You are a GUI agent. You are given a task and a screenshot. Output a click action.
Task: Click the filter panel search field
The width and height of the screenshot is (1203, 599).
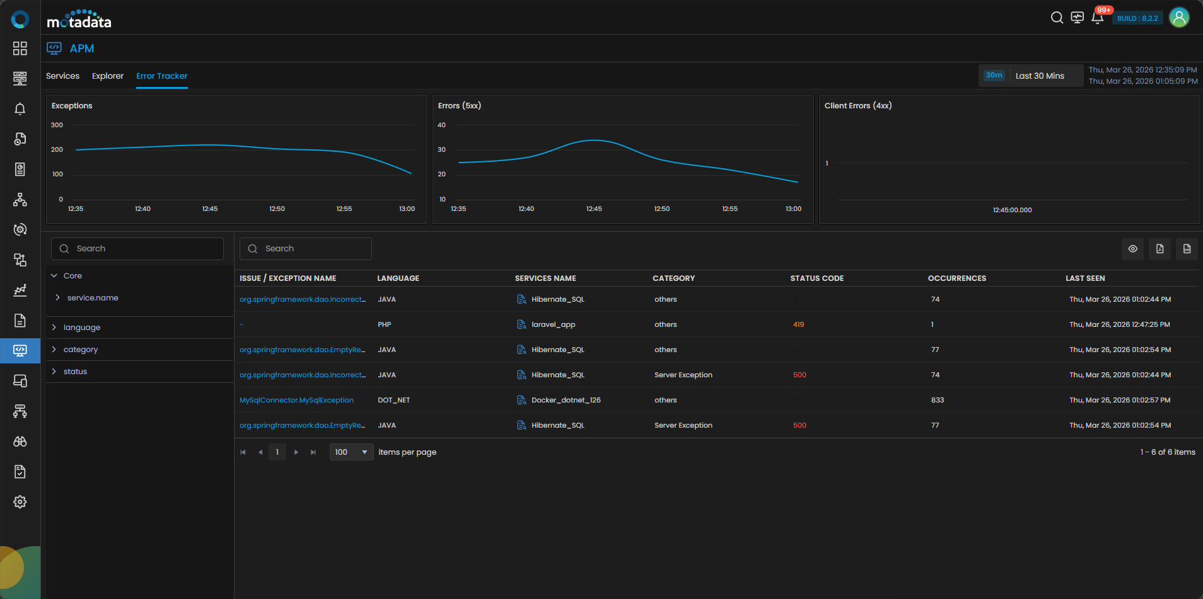tap(137, 249)
